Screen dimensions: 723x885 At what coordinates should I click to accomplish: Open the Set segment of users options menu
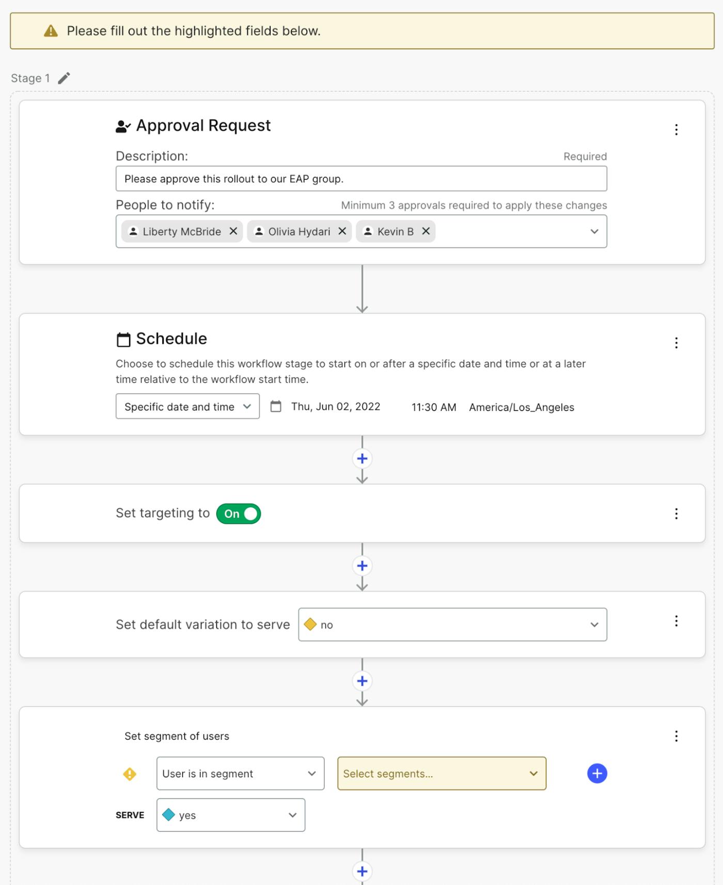[676, 736]
